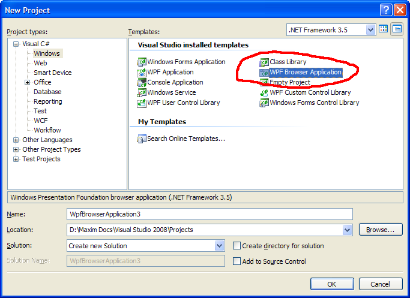Select Smart Device project type
The height and width of the screenshot is (298, 410).
tap(53, 73)
